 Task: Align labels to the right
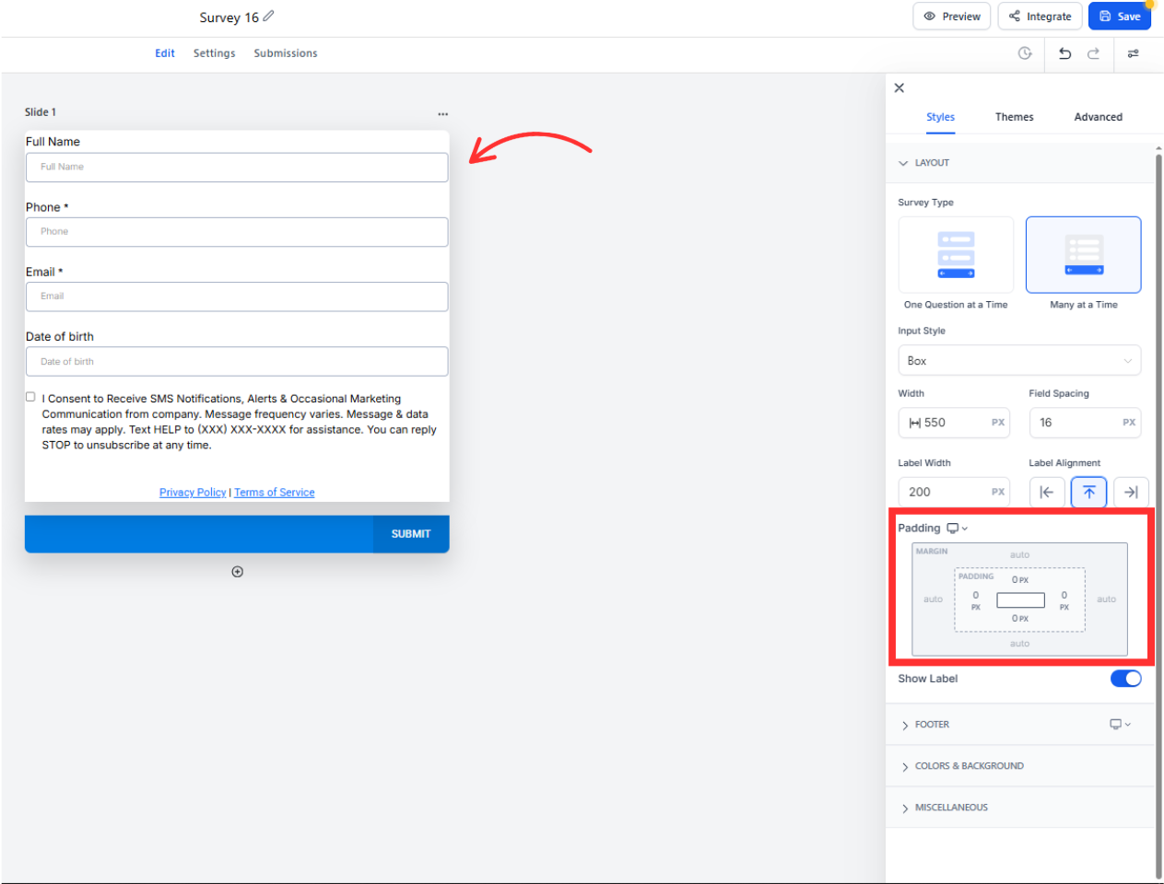(x=1131, y=492)
